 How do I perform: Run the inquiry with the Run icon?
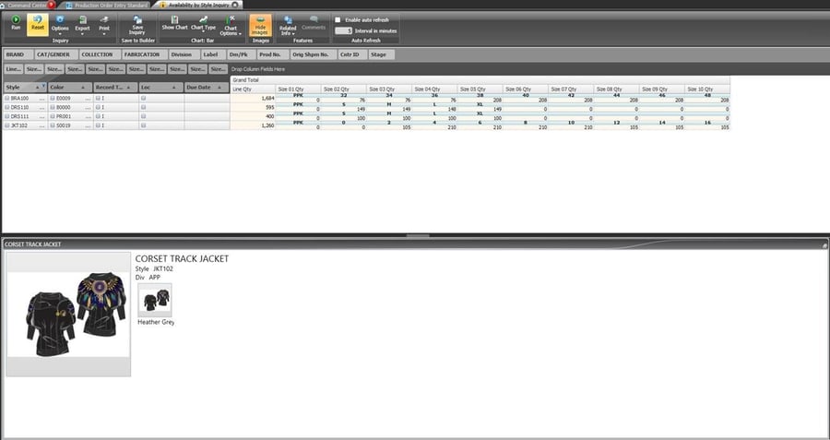point(16,22)
